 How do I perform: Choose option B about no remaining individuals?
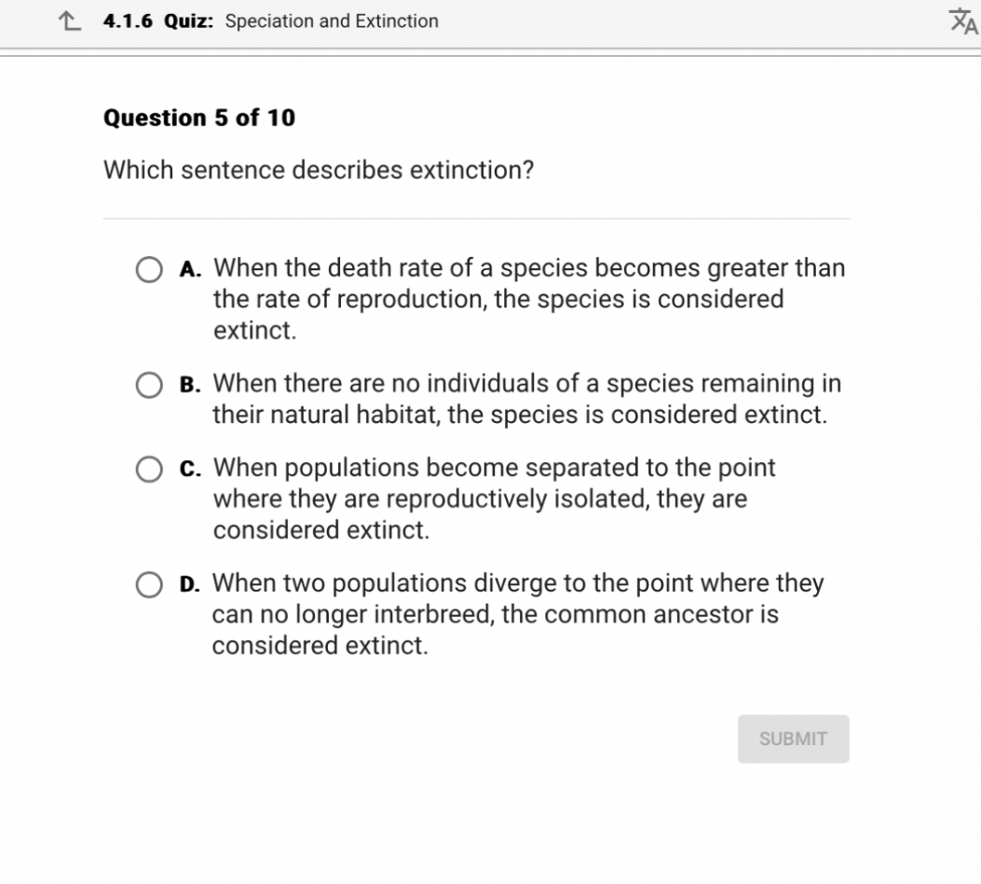coord(148,385)
